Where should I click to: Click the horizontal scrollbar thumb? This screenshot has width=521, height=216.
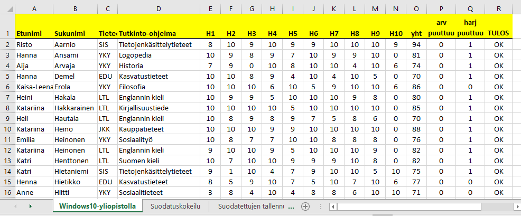[x=409, y=206]
